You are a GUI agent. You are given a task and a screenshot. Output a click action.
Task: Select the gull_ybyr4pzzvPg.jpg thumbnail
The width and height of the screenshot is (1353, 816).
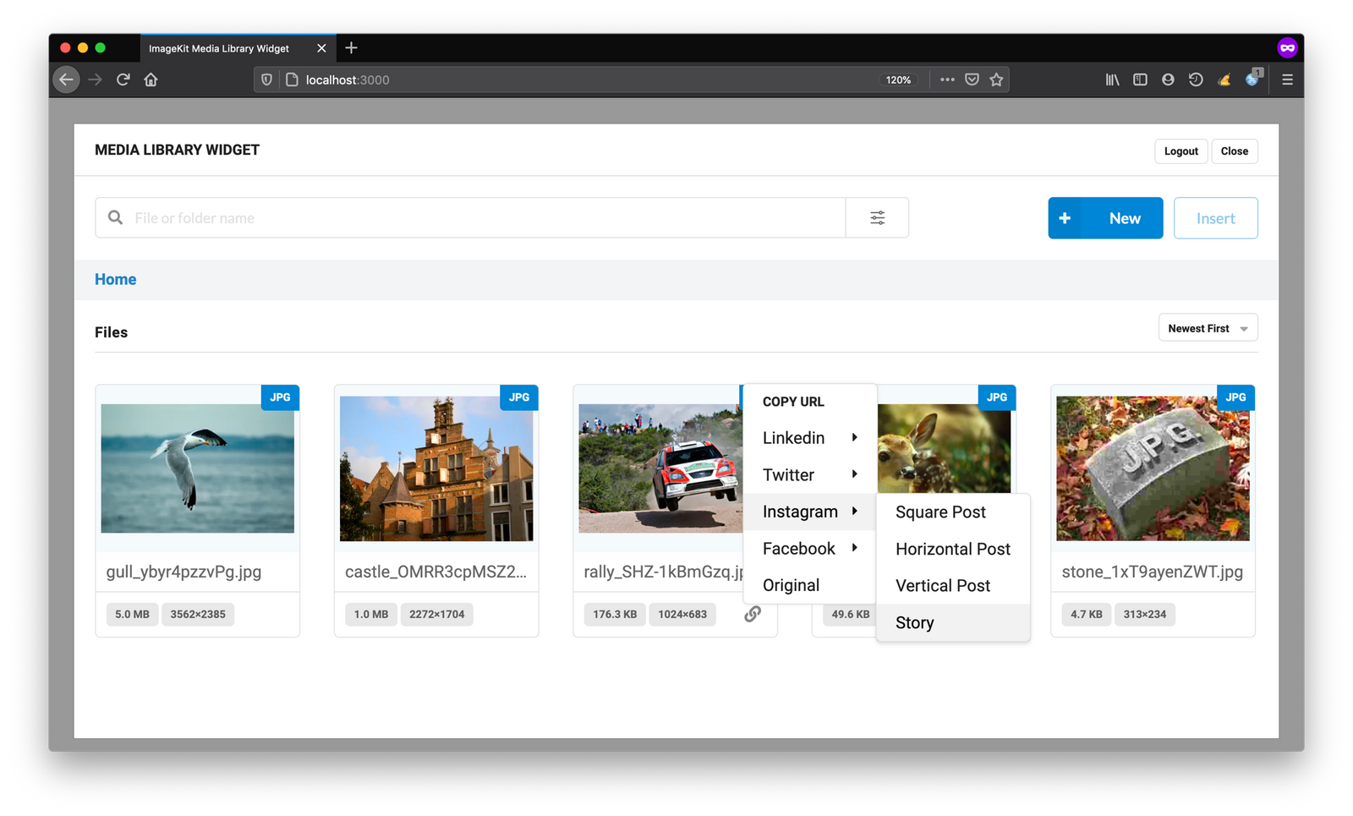(x=197, y=468)
